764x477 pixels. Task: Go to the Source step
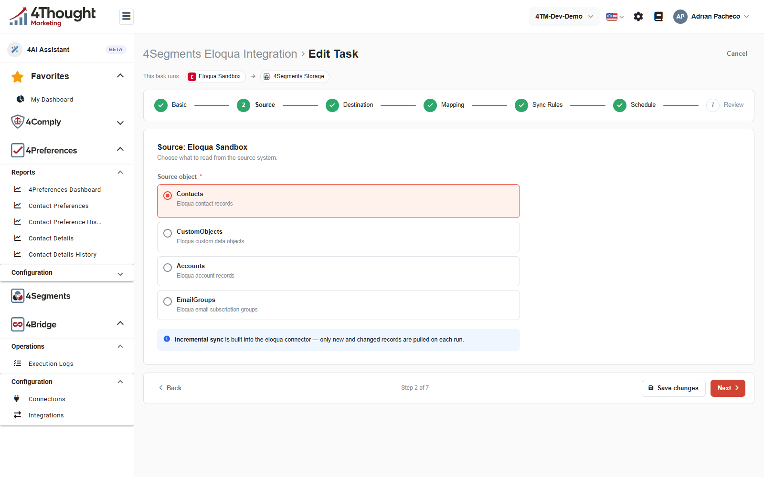(256, 105)
